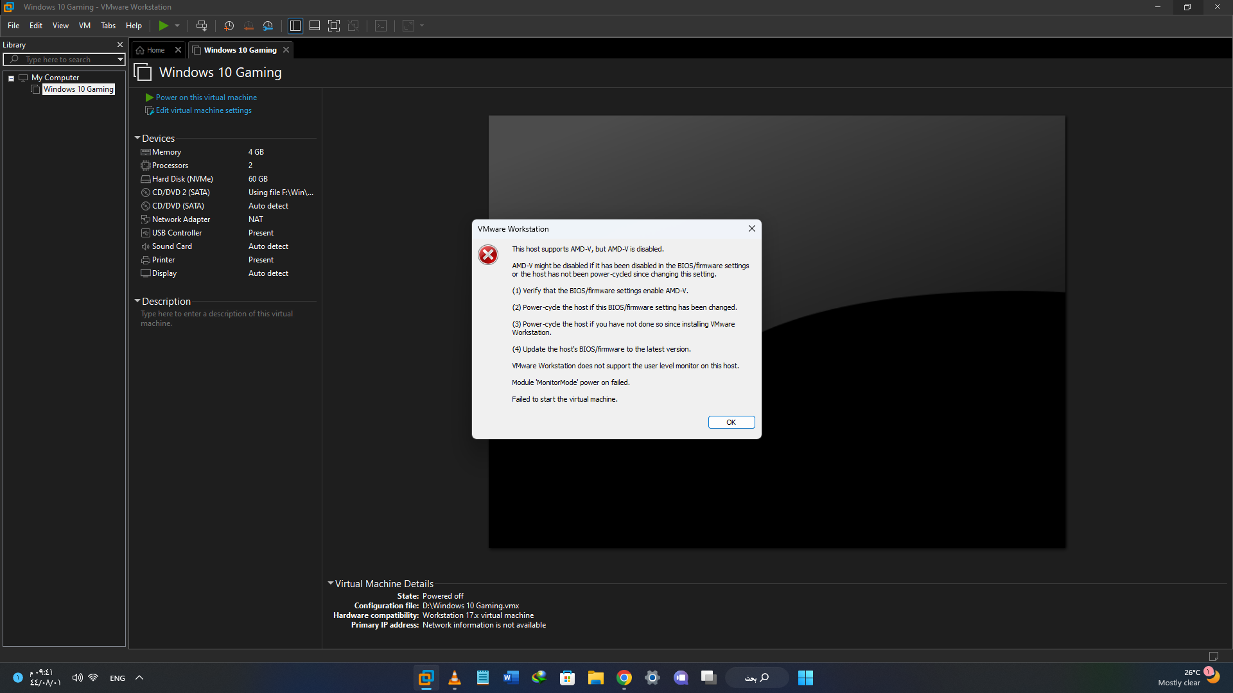Click the Unity mode toolbar icon
Viewport: 1233px width, 693px height.
[353, 26]
